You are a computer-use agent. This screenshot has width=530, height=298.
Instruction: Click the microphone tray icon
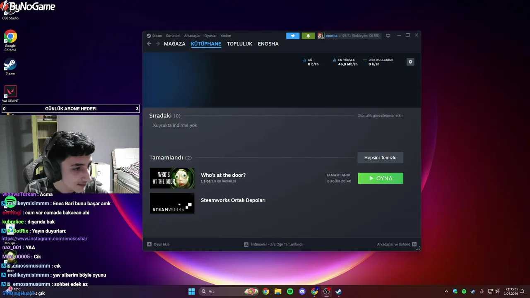[x=482, y=291]
